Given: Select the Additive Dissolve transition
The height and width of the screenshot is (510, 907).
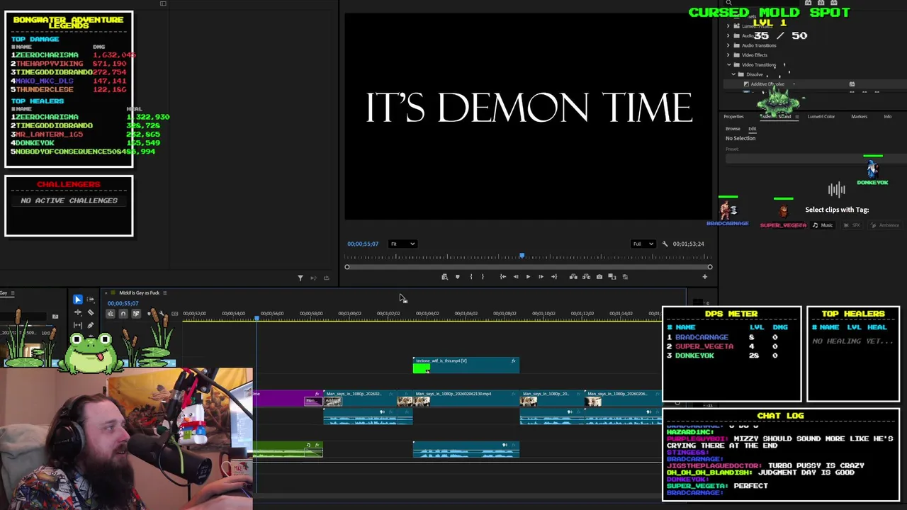Looking at the screenshot, I should click(767, 84).
